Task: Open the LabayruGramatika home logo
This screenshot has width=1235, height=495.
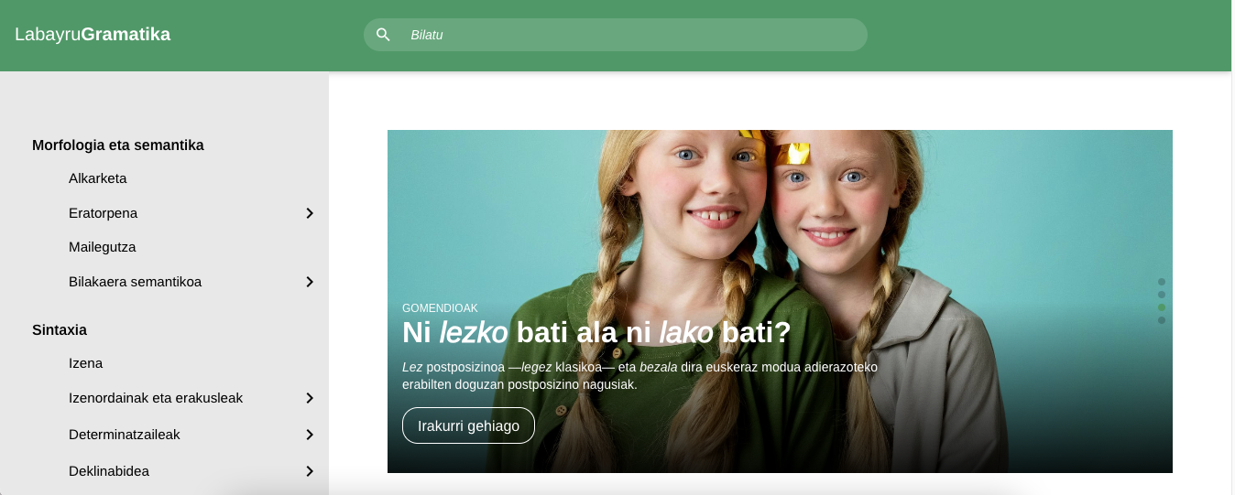Action: 93,35
